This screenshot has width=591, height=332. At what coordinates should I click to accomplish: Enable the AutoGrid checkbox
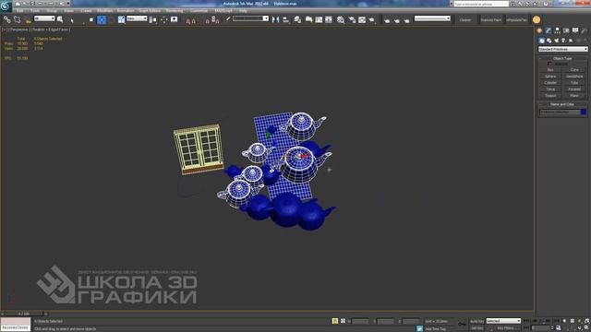(549, 64)
